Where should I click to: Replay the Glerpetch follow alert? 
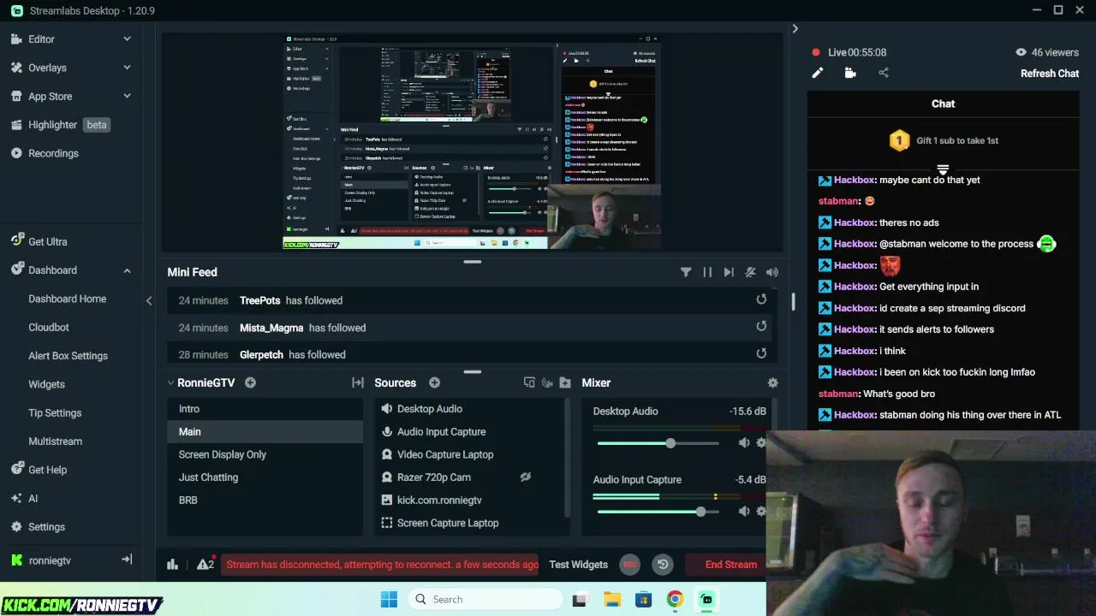761,352
